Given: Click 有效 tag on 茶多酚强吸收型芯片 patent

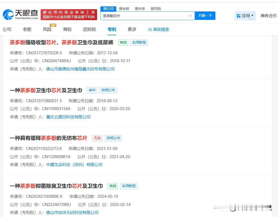Looking at the screenshot, I should 123,43.
